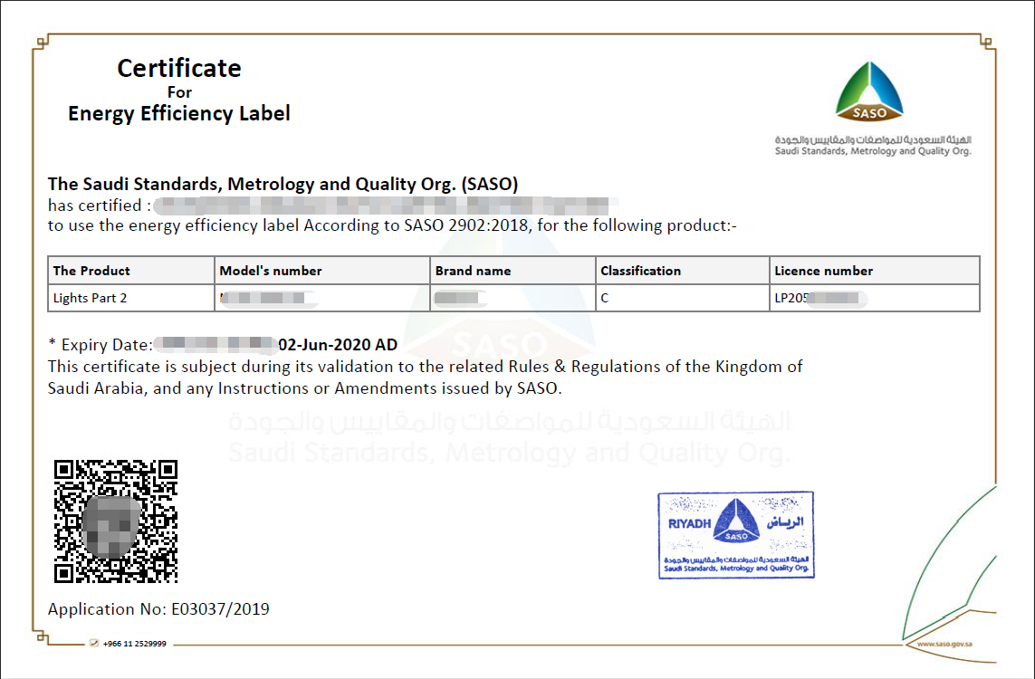Click the 'Certificate' title heading

click(x=179, y=68)
